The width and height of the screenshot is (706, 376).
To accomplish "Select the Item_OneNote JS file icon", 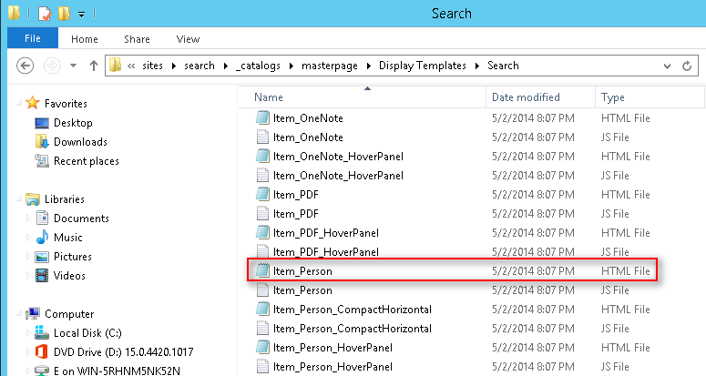I will pos(262,137).
